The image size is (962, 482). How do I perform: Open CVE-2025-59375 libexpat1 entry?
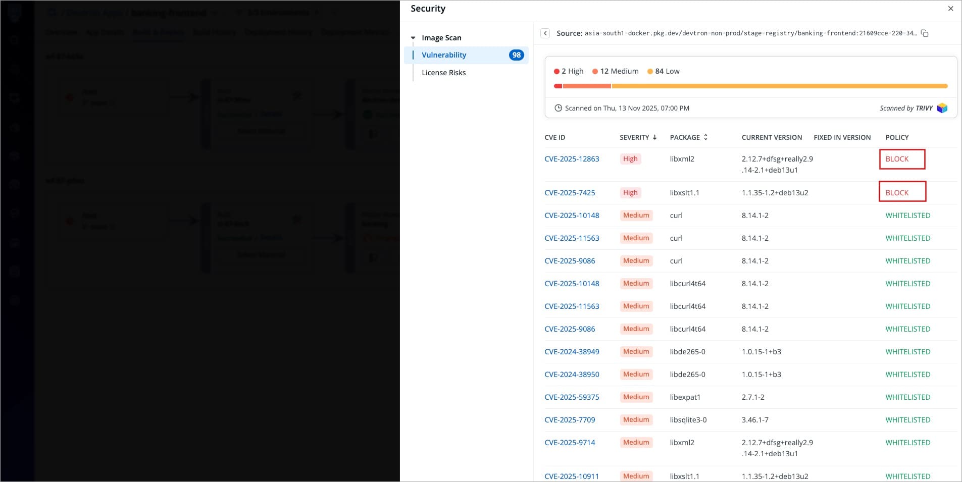pyautogui.click(x=572, y=397)
